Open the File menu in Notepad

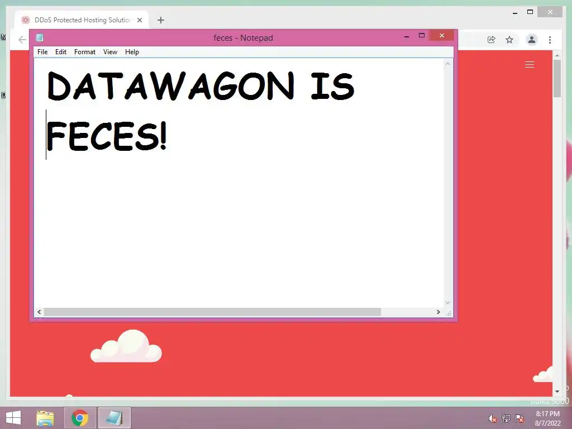pyautogui.click(x=42, y=52)
